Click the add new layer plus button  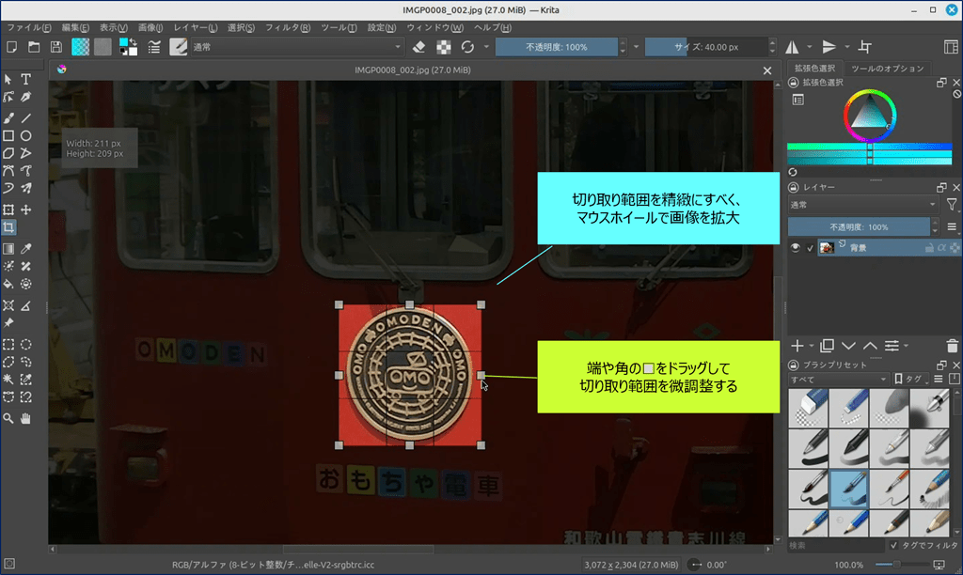[x=797, y=346]
